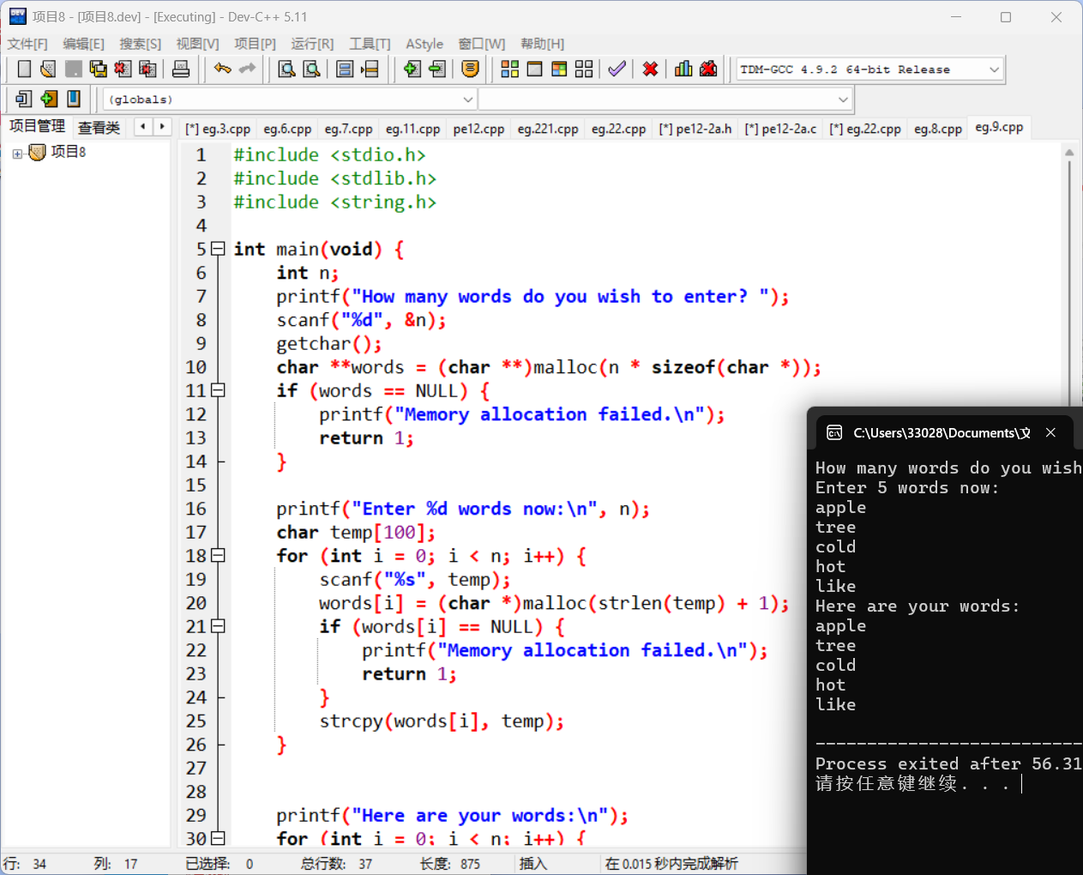This screenshot has height=875, width=1083.
Task: Switch to the eg.8.cpp tab
Action: [938, 129]
